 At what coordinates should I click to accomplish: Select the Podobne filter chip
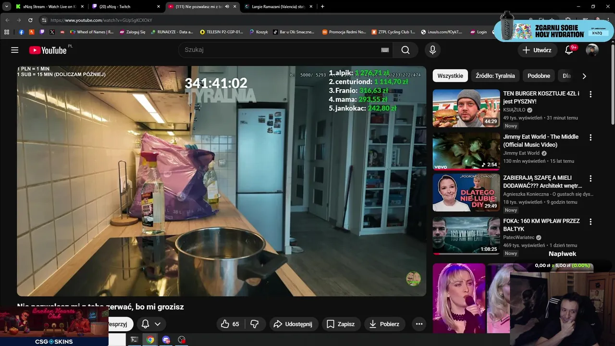click(539, 76)
